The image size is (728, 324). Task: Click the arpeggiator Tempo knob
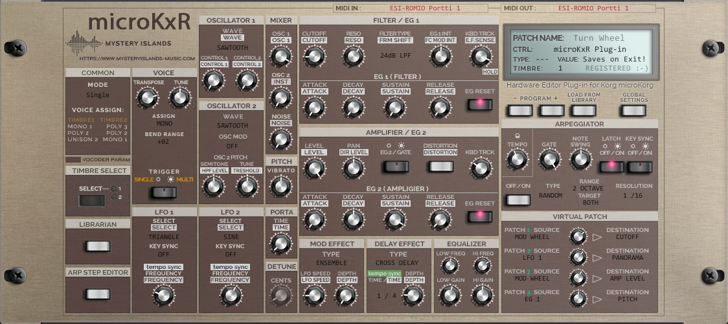coord(517,159)
